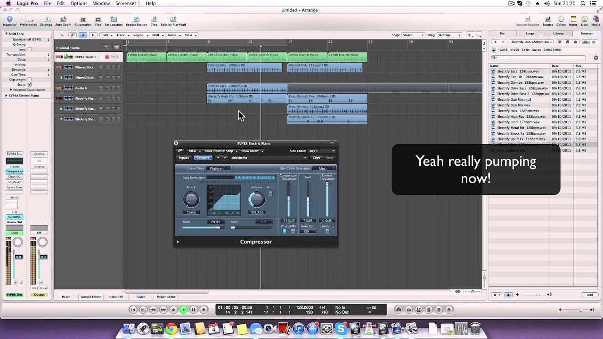Click the Add button in browser

coord(590,295)
